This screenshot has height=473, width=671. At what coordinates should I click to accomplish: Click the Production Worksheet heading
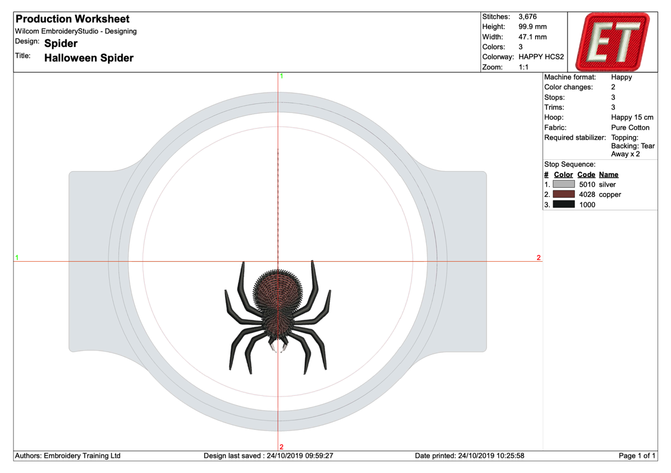point(72,19)
